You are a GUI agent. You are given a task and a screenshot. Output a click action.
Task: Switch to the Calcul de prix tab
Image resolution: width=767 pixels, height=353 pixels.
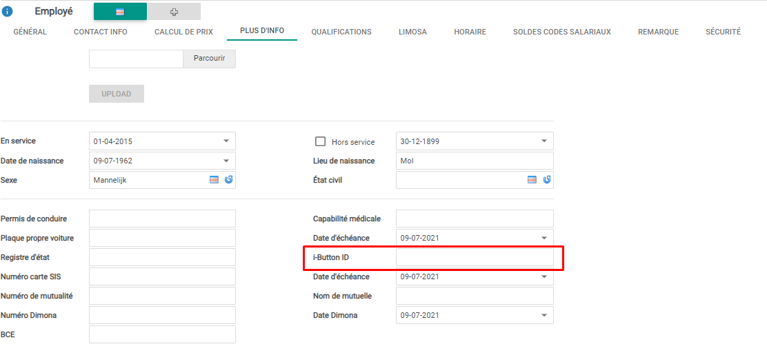pos(184,32)
